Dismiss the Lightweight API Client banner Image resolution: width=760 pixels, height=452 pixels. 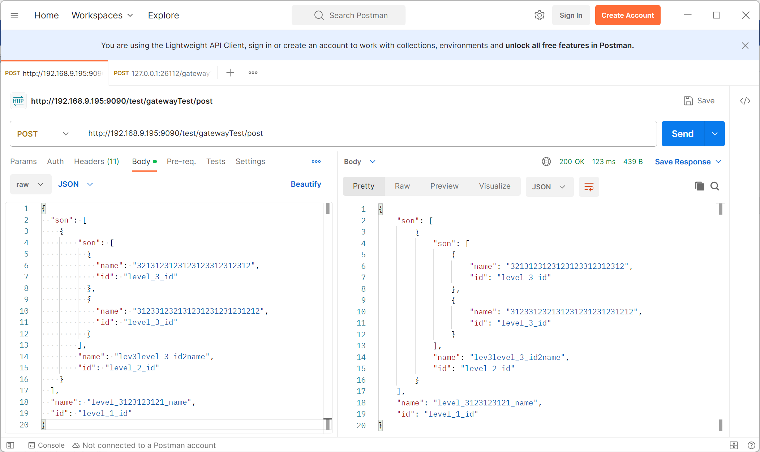pos(745,46)
